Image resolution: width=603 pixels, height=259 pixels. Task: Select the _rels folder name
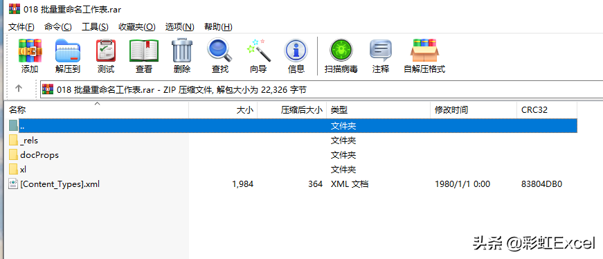[29, 141]
